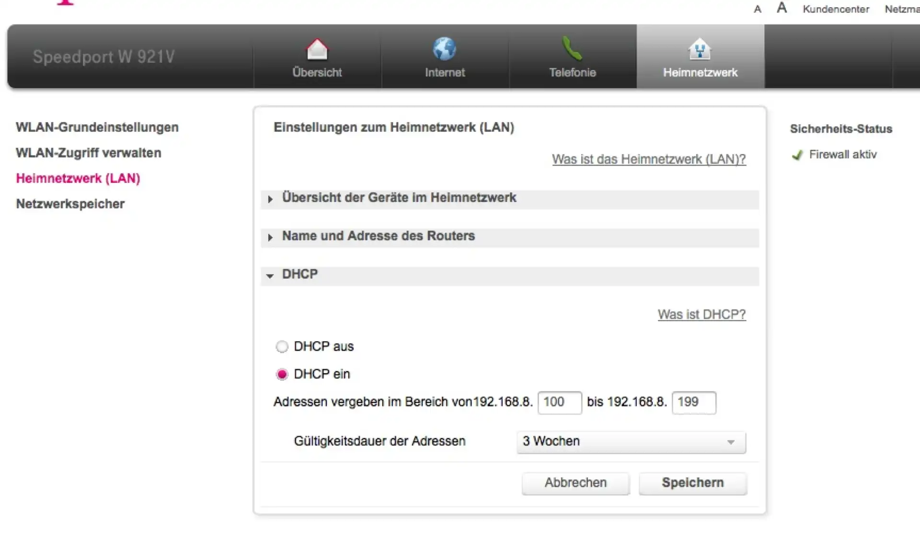Click the large font size A

pyautogui.click(x=782, y=8)
